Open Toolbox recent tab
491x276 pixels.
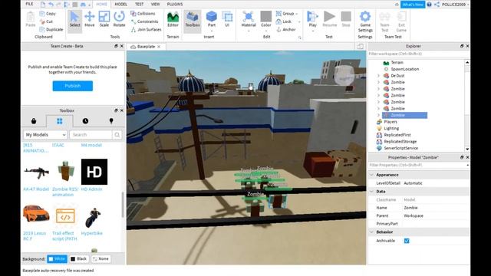coord(85,121)
